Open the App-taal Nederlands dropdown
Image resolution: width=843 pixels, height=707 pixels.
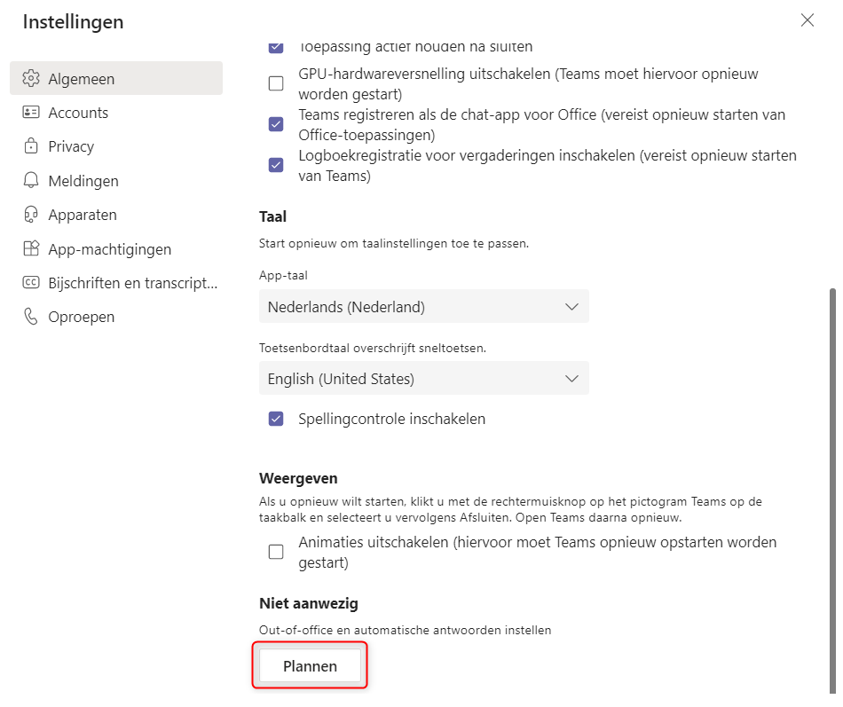(423, 306)
